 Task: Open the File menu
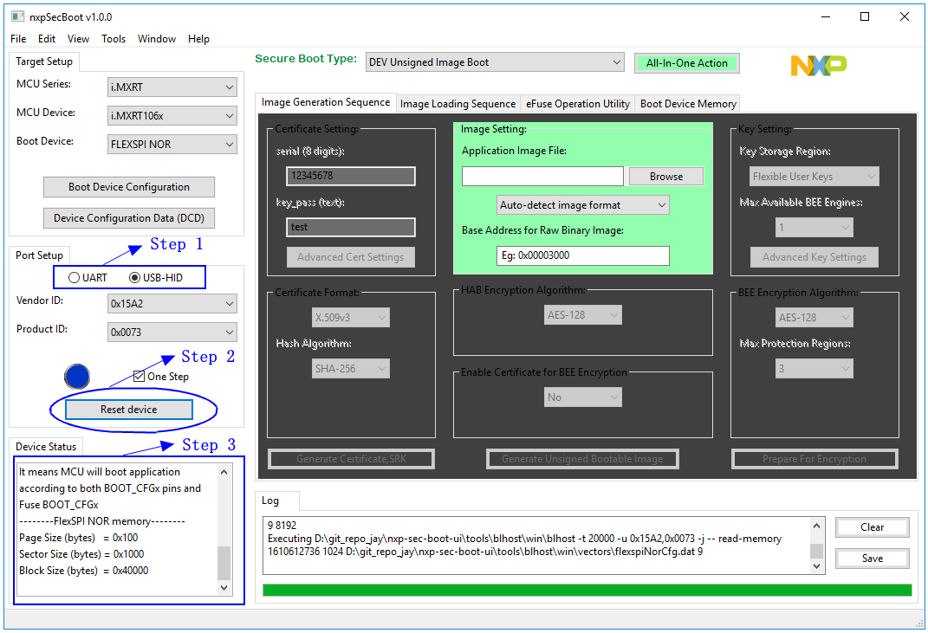(18, 38)
